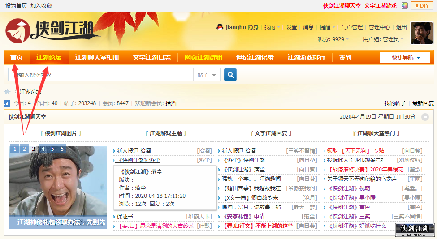437x239 pixels.
Task: Open the 消息 link
Action: click(308, 27)
